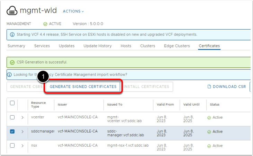Click info icon in Certificate Management banner
Image resolution: width=253 pixels, height=156 pixels.
point(9,75)
